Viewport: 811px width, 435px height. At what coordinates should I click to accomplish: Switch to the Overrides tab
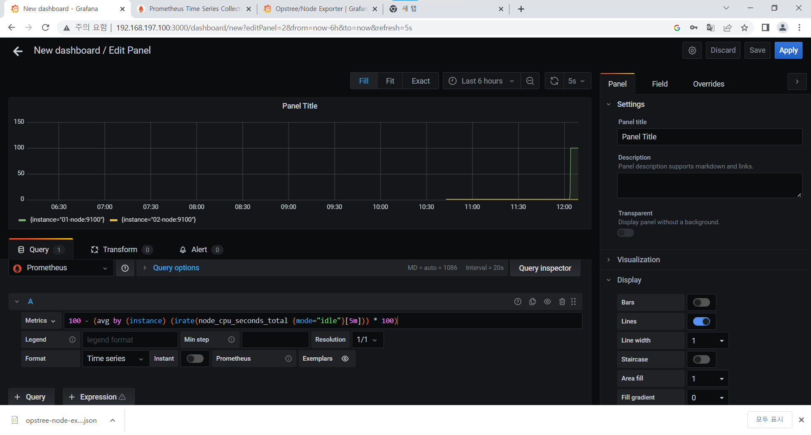(708, 84)
